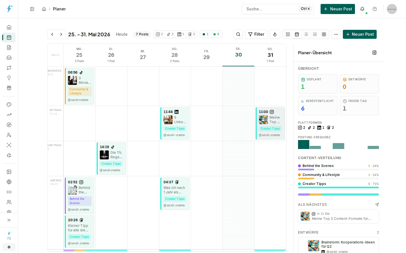406x253 pixels.
Task: Open the image media library sidebar icon
Action: click(9, 172)
